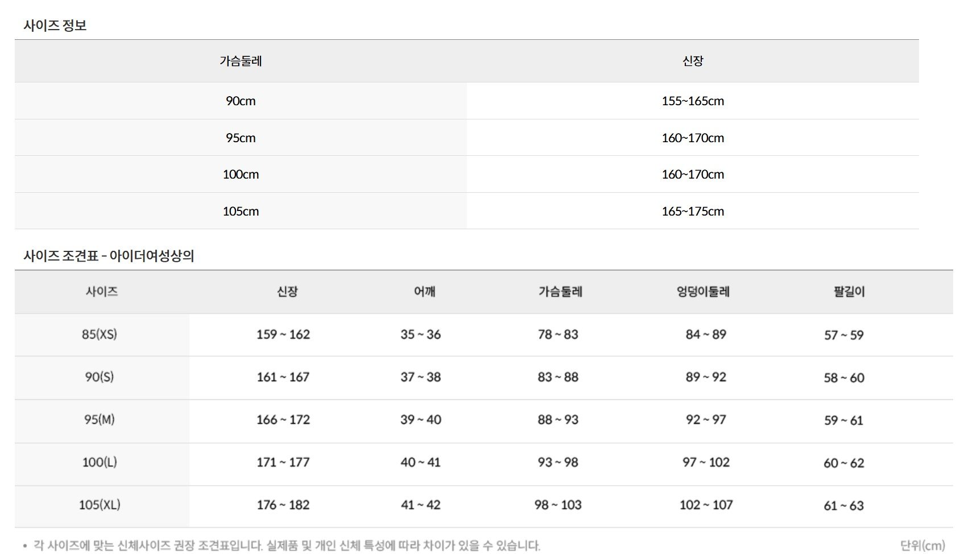The width and height of the screenshot is (960, 554).
Task: Click the 사이즈 조견표 - 아이더여성상의 heading
Action: pos(109,256)
